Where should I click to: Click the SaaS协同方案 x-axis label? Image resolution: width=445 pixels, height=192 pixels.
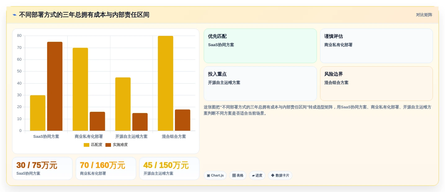[x=46, y=137]
